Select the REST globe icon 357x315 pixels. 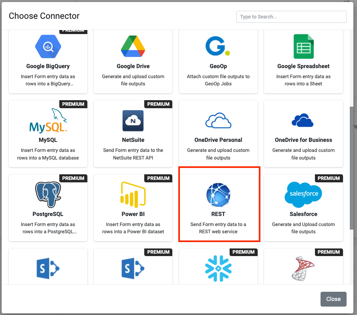[218, 195]
